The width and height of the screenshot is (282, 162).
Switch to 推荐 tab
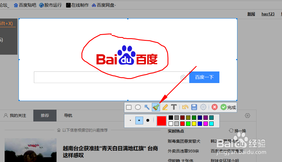(45, 115)
